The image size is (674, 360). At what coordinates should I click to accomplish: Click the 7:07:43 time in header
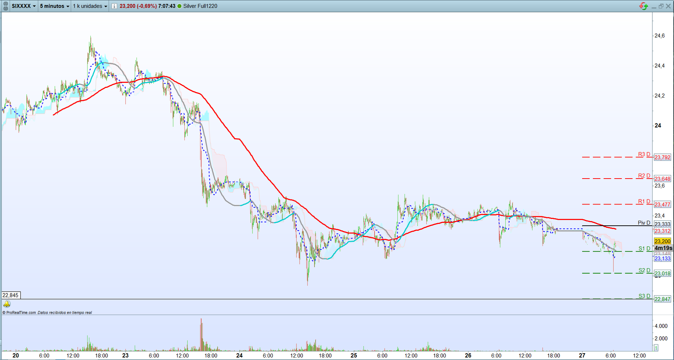pyautogui.click(x=167, y=6)
